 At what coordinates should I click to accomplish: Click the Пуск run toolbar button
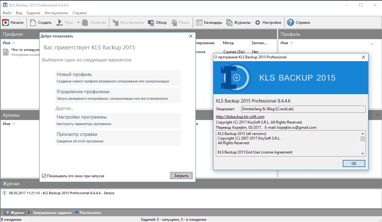tap(64, 23)
